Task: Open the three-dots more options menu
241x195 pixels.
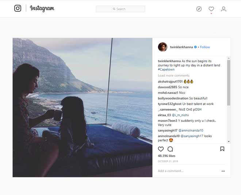Action: coord(223,171)
